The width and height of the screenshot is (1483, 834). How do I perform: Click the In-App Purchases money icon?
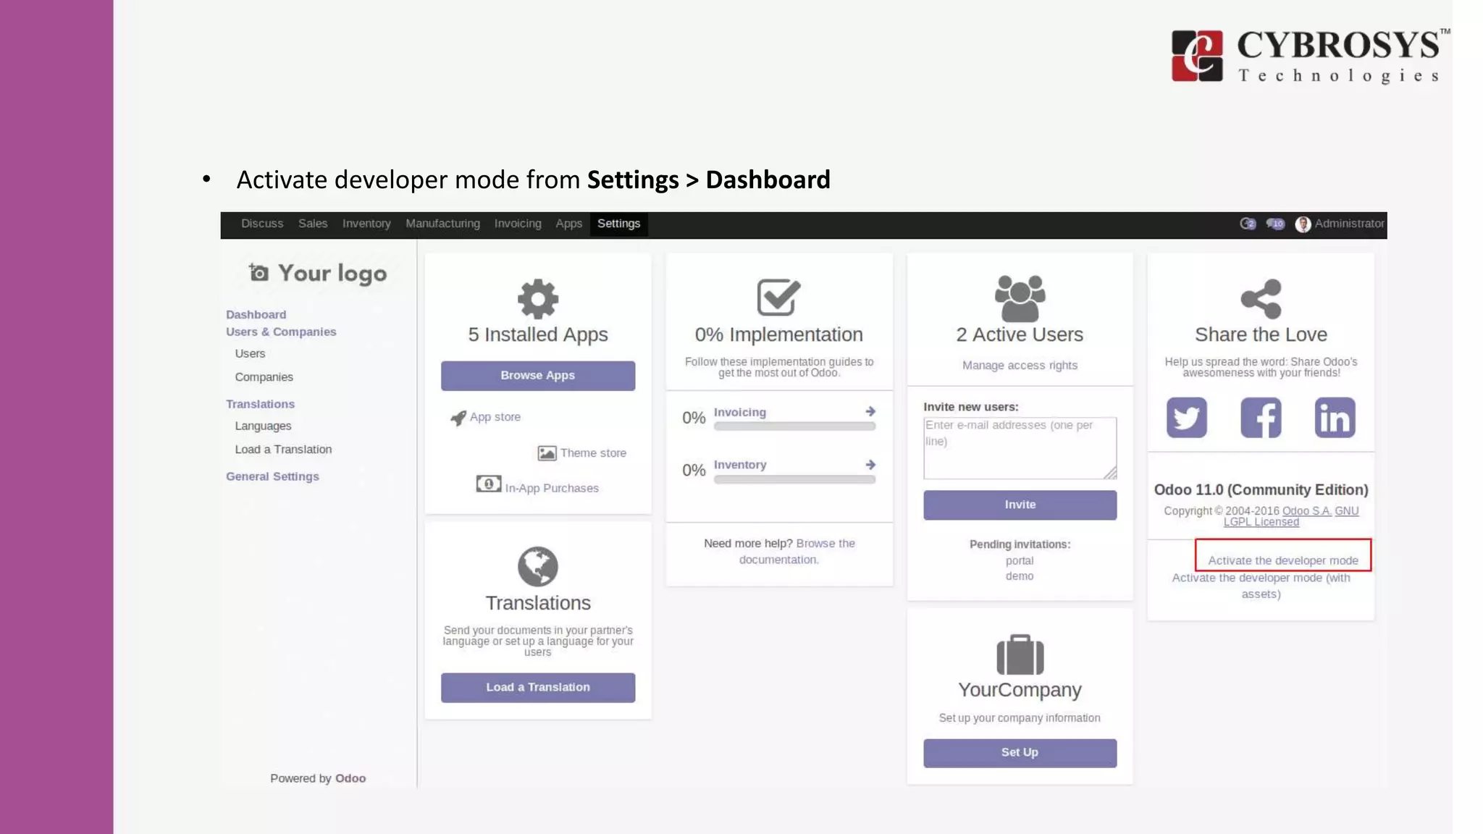coord(488,484)
